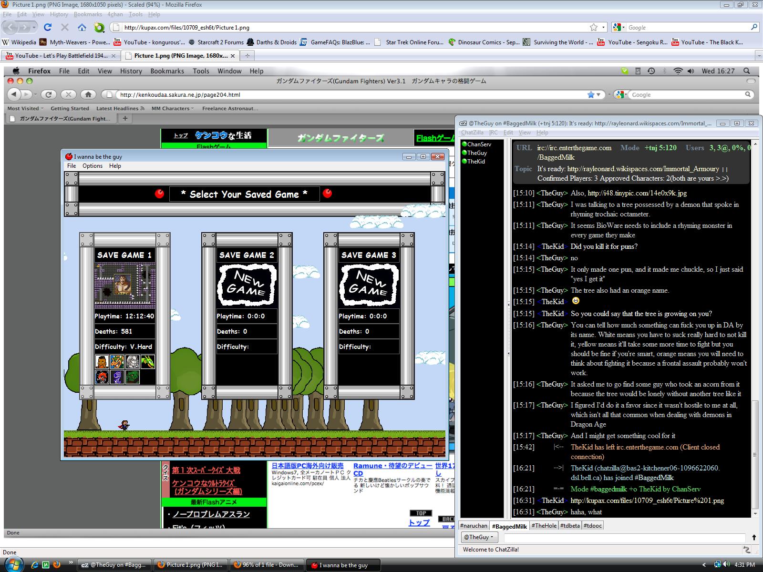Screen dimensions: 763x572
Task: Open the rayleonard.wikispaces.com topic link
Action: point(643,169)
